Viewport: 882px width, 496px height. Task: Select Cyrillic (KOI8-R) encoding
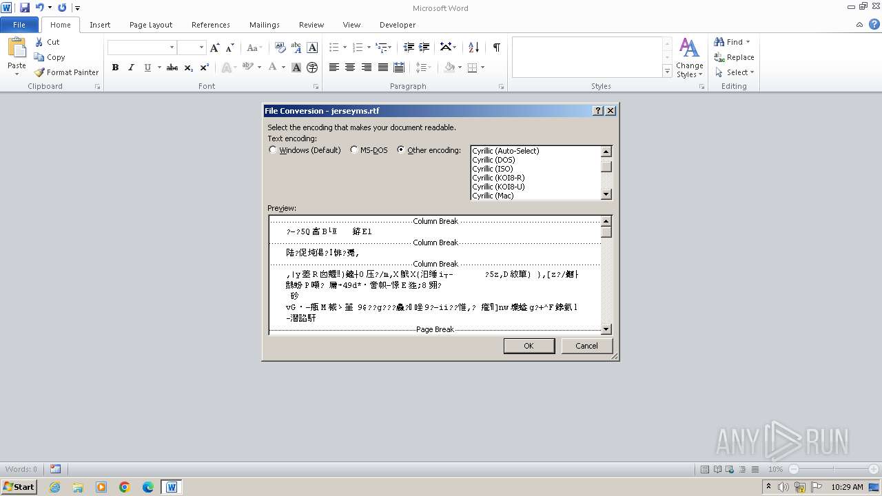click(498, 178)
